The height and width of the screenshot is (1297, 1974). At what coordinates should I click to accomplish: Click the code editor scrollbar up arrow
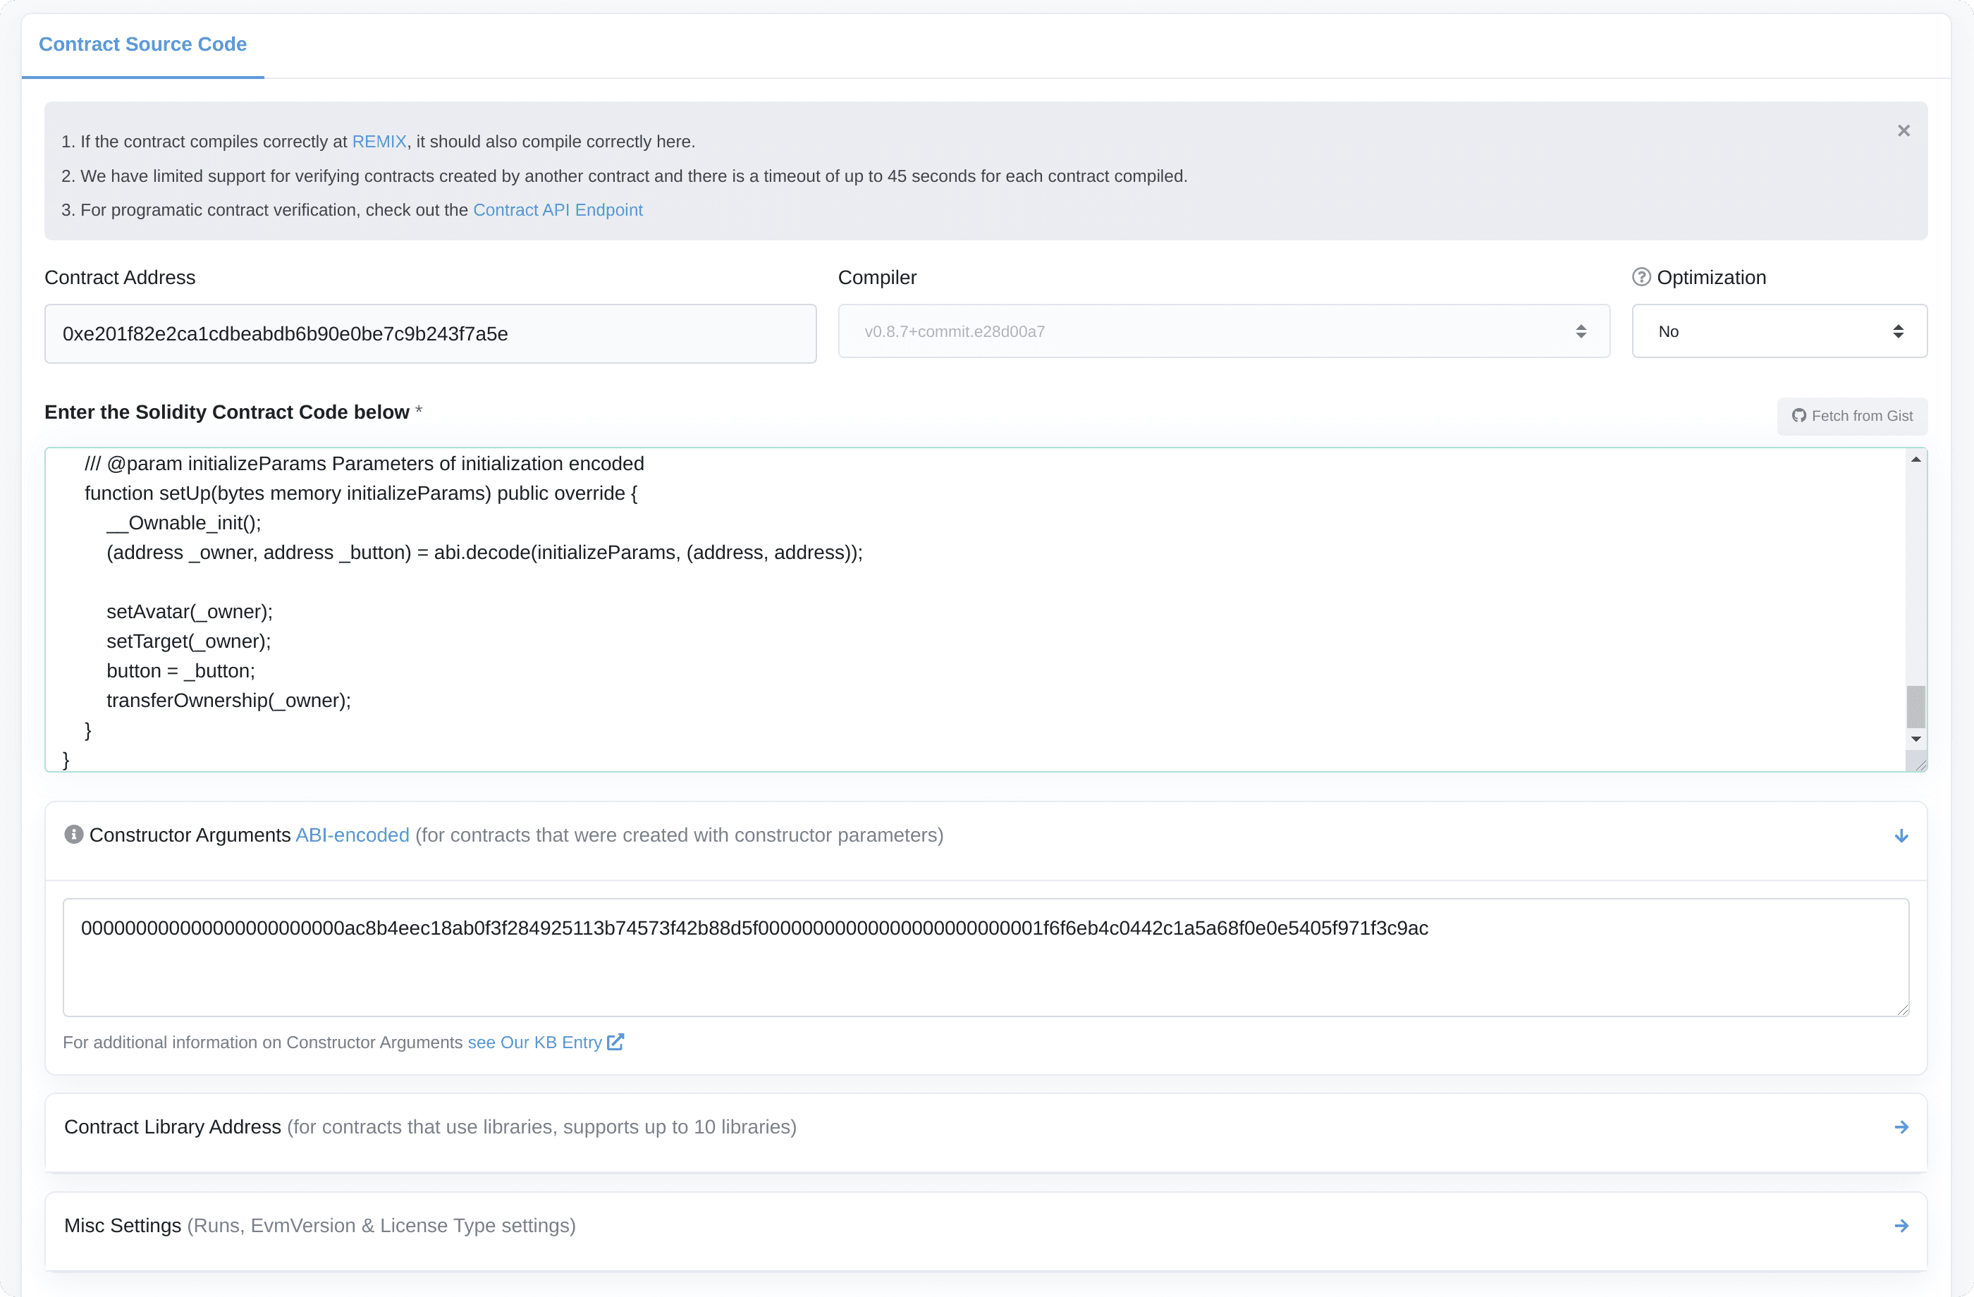click(x=1915, y=460)
